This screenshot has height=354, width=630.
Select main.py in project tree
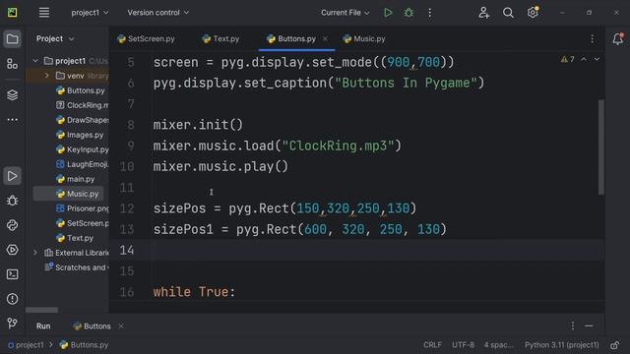click(x=76, y=179)
